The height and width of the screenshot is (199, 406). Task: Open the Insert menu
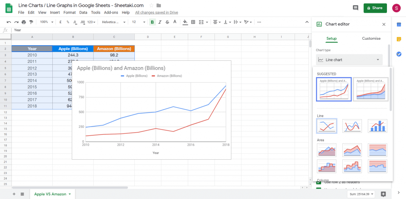pos(55,12)
